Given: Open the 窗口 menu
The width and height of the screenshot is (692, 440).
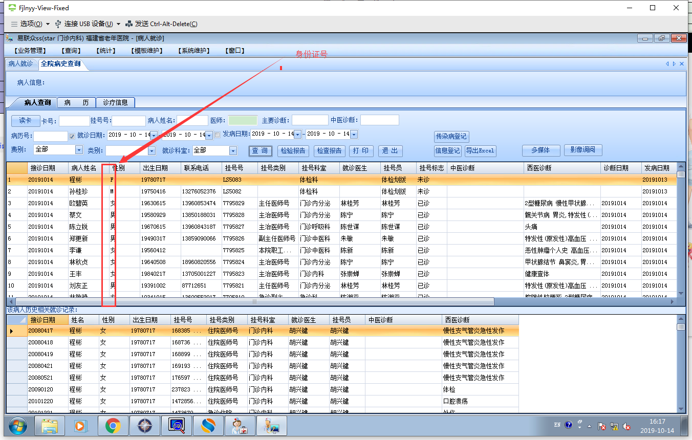Looking at the screenshot, I should (235, 51).
